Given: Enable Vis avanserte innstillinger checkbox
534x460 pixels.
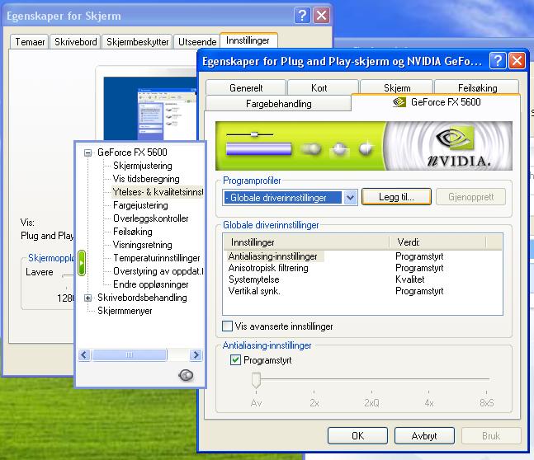Looking at the screenshot, I should click(227, 326).
